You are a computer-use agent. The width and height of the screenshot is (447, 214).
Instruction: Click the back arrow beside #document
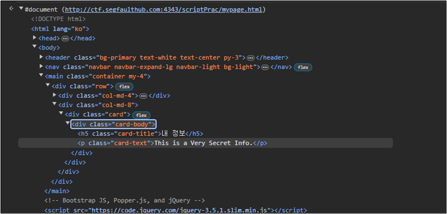(x=11, y=8)
